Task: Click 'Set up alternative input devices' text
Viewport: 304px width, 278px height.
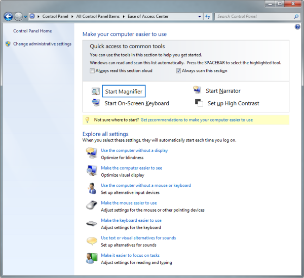Action: click(130, 192)
